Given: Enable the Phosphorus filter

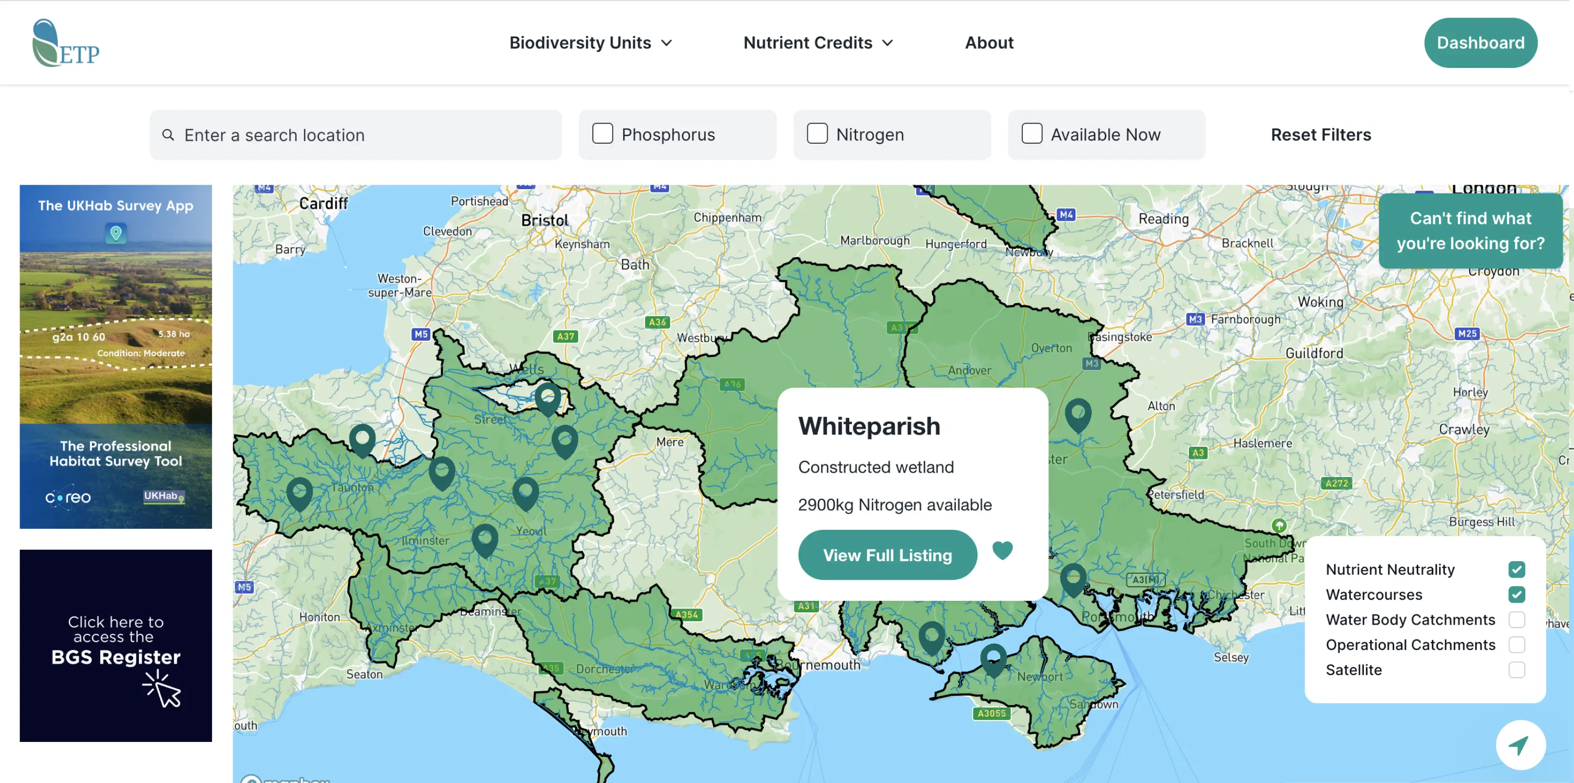Looking at the screenshot, I should click(603, 133).
